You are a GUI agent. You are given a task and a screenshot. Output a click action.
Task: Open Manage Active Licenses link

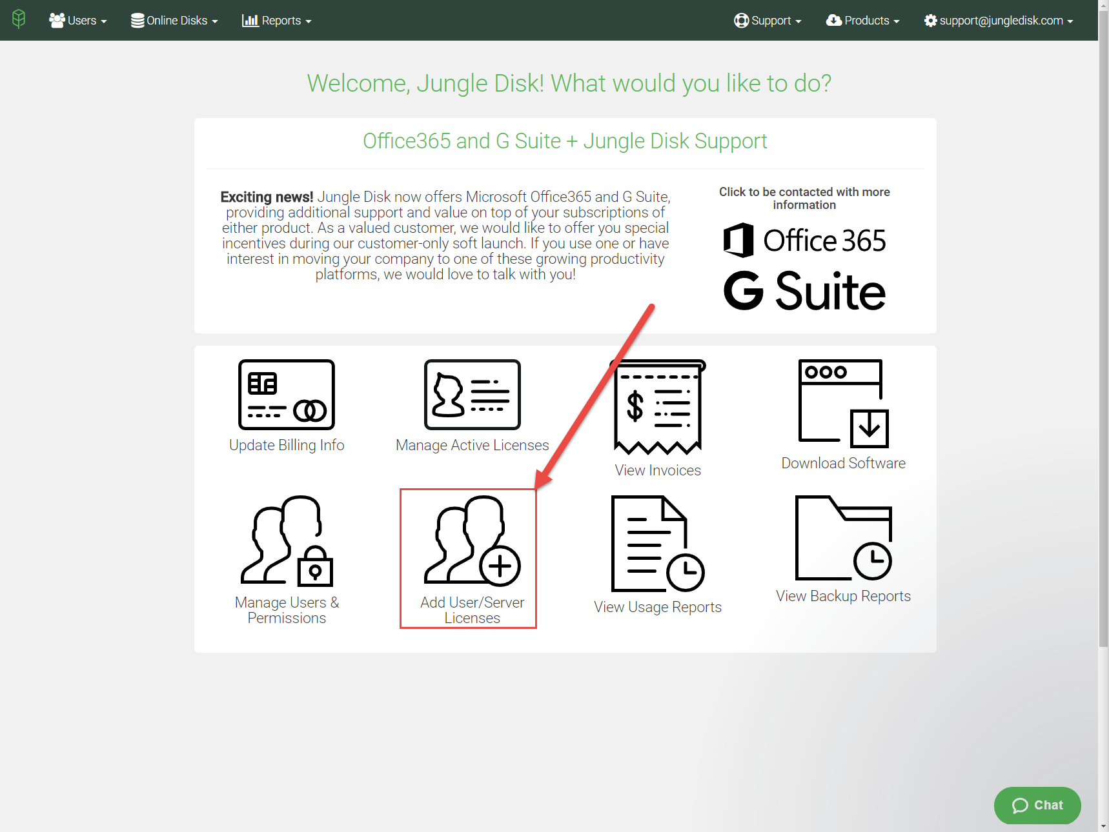(x=473, y=445)
